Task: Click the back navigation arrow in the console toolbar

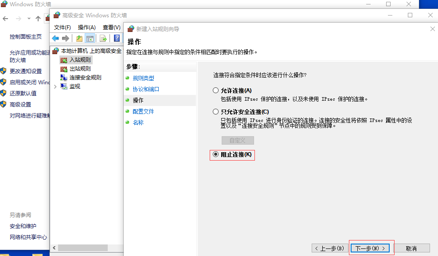Action: [55, 38]
